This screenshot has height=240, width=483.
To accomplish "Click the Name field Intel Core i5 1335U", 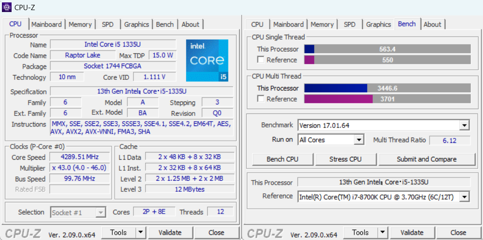I will click(113, 45).
